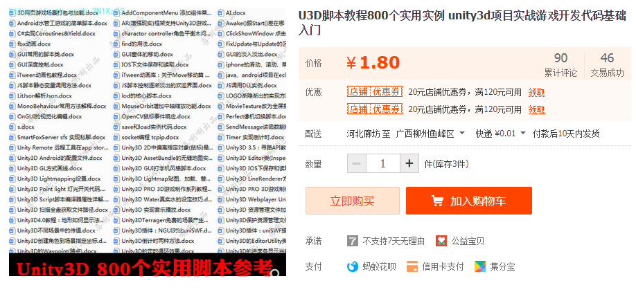Image resolution: width=636 pixels, height=292 pixels.
Task: Click file name Unity3D GUI打字机风格脚本.docx
Action: pos(164,168)
